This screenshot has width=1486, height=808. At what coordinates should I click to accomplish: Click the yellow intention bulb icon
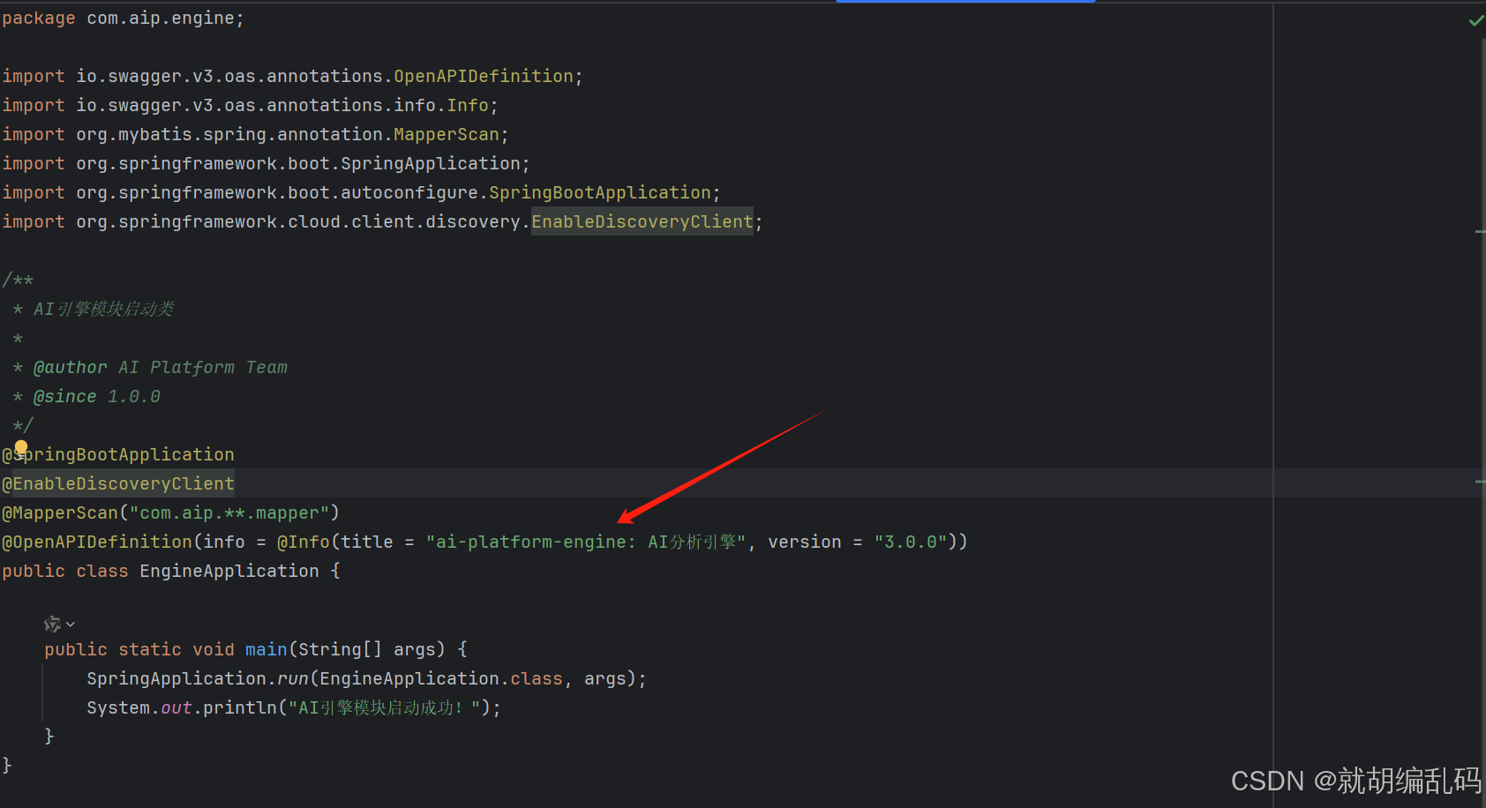coord(21,447)
